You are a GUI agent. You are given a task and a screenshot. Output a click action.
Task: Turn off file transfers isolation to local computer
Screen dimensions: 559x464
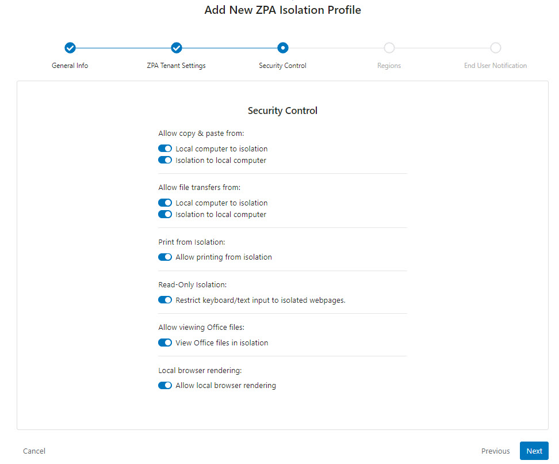[165, 214]
